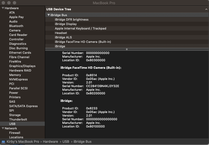This screenshot has width=209, height=145.
Task: Select the last iBridge row in tree
Action: point(127,46)
